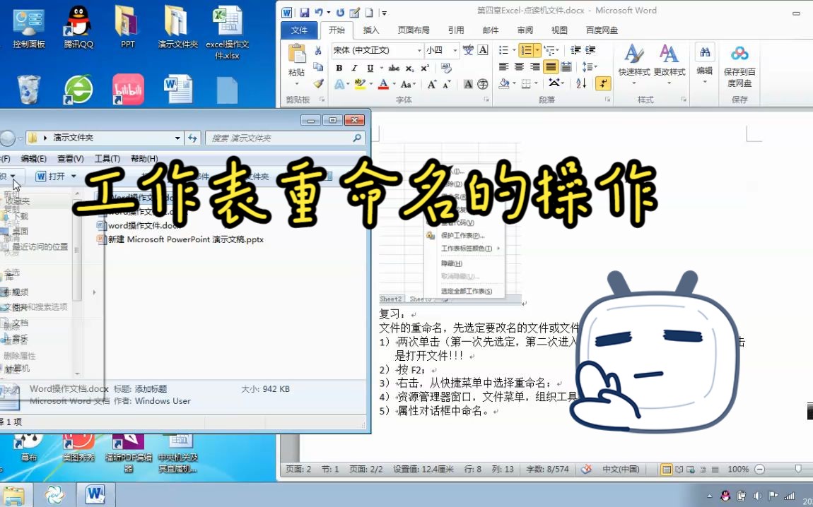The width and height of the screenshot is (813, 507).
Task: Choose 保护工作表 from the context menu
Action: (463, 236)
